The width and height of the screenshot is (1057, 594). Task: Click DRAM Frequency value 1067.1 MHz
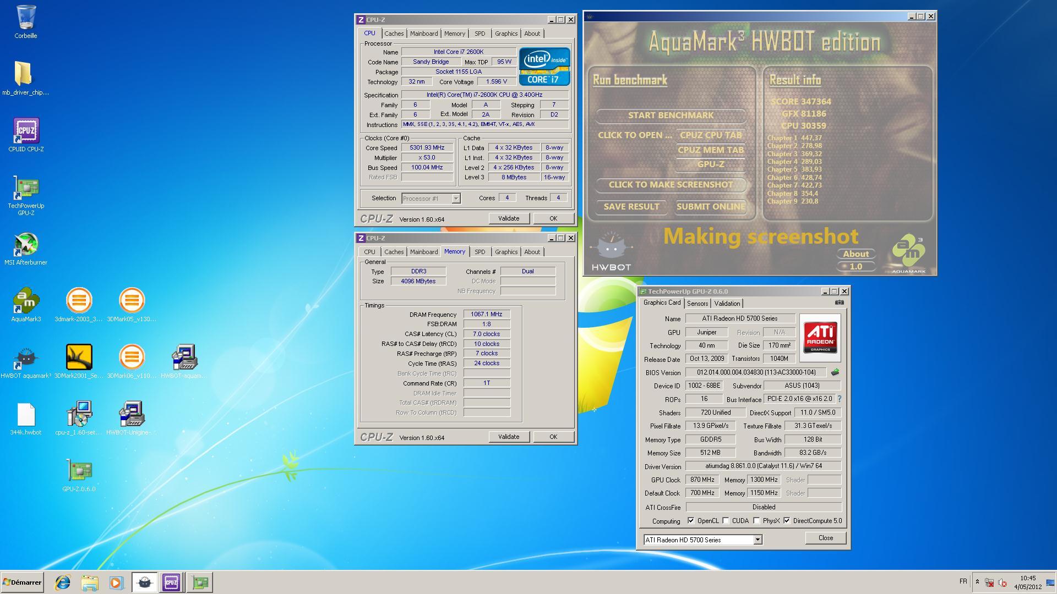pos(487,315)
